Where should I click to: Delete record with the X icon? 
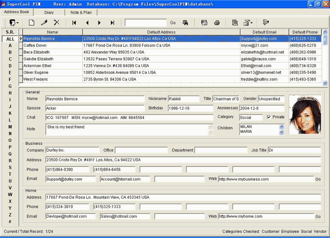57,23
